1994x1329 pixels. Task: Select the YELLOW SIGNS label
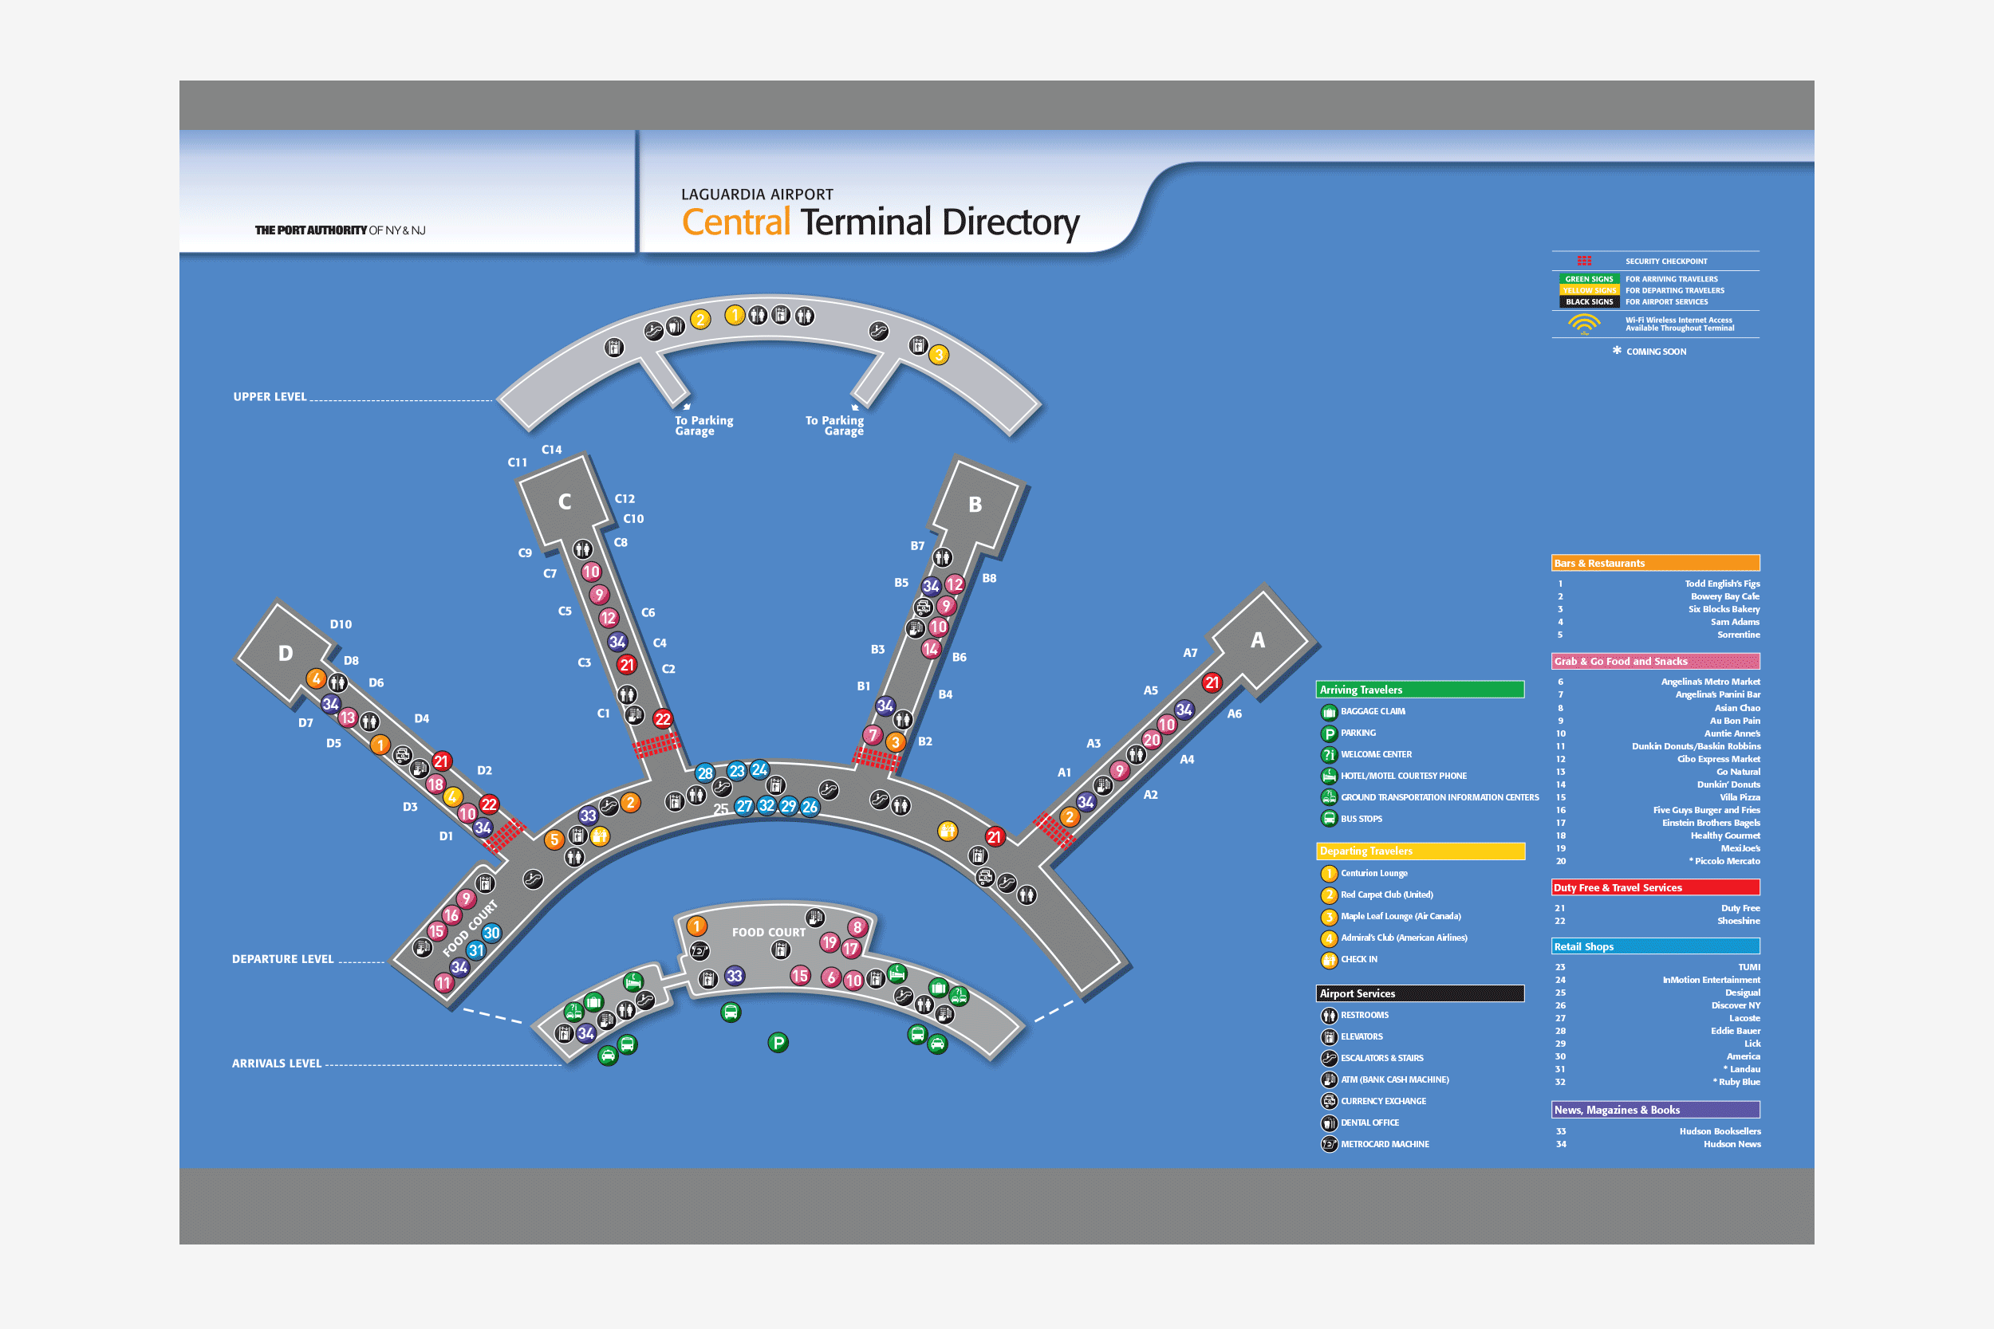click(1589, 290)
